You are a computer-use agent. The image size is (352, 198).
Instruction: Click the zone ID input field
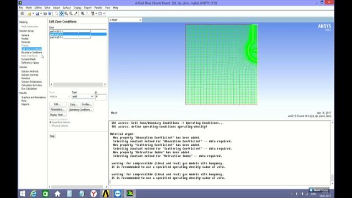point(101,97)
